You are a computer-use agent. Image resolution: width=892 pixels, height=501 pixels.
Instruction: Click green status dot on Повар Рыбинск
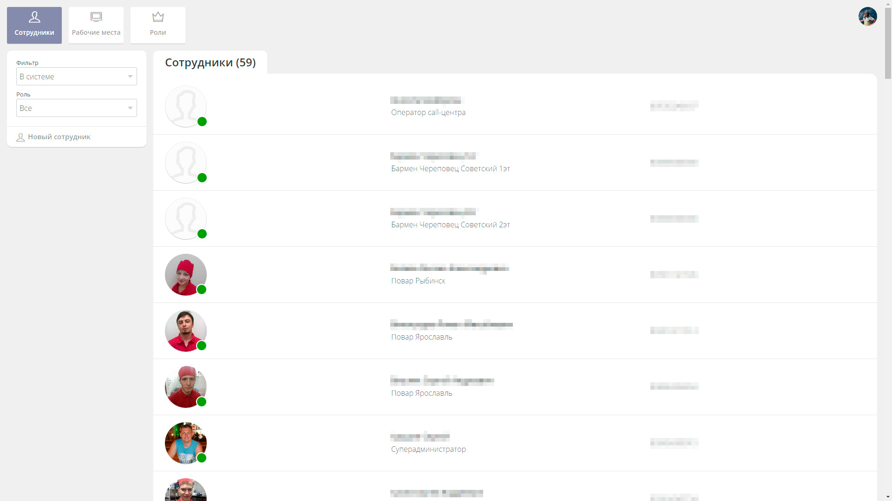tap(202, 289)
